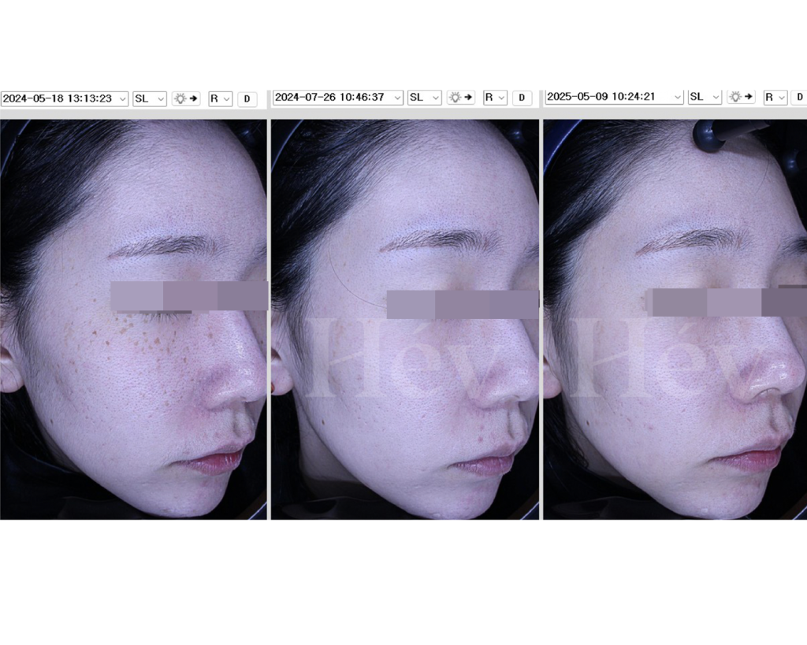Click the dropdown arrow beside 2025-05-09 timestamp
Screen dimensions: 807x645
[677, 97]
